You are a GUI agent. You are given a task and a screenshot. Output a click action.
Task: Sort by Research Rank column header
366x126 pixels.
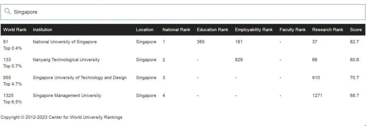(328, 29)
